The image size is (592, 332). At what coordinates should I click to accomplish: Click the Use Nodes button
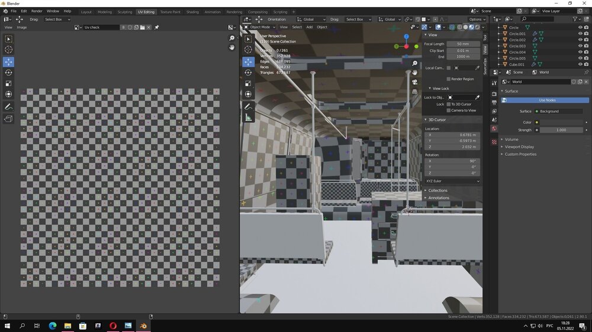click(x=547, y=100)
